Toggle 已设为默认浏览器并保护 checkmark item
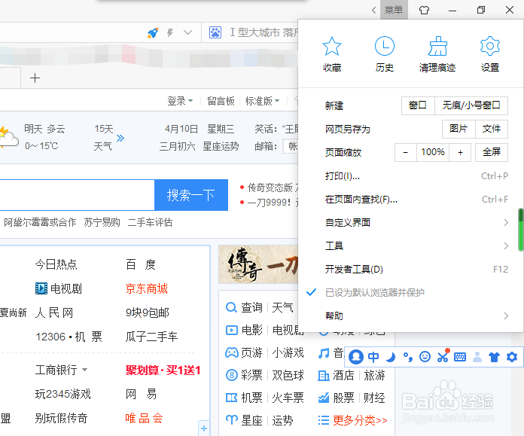The width and height of the screenshot is (524, 436). (411, 293)
